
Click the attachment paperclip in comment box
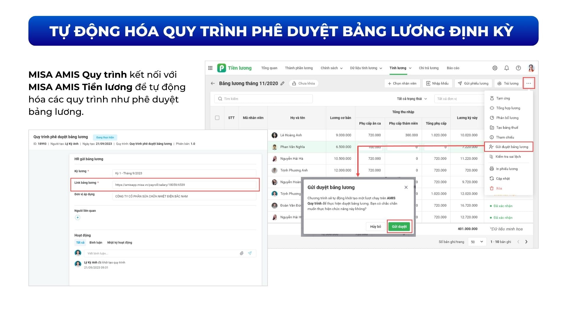pos(242,253)
